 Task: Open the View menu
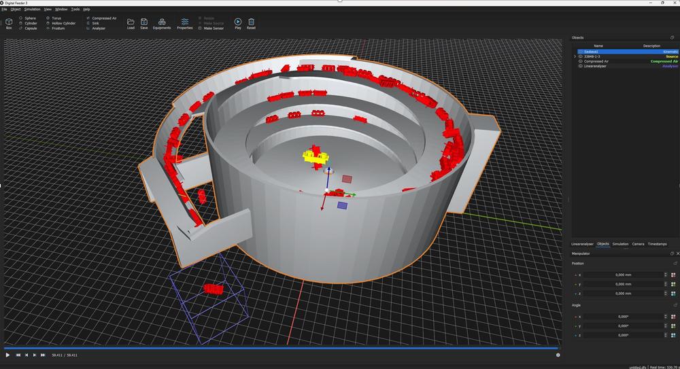pos(48,9)
